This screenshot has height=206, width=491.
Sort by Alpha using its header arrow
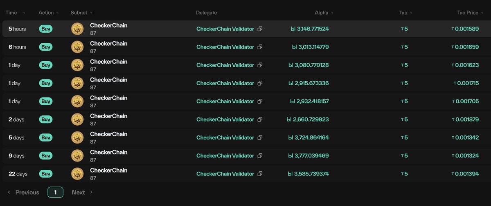pyautogui.click(x=332, y=13)
